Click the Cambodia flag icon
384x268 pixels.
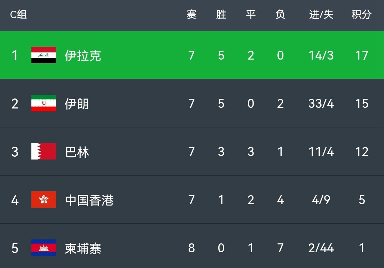click(43, 248)
